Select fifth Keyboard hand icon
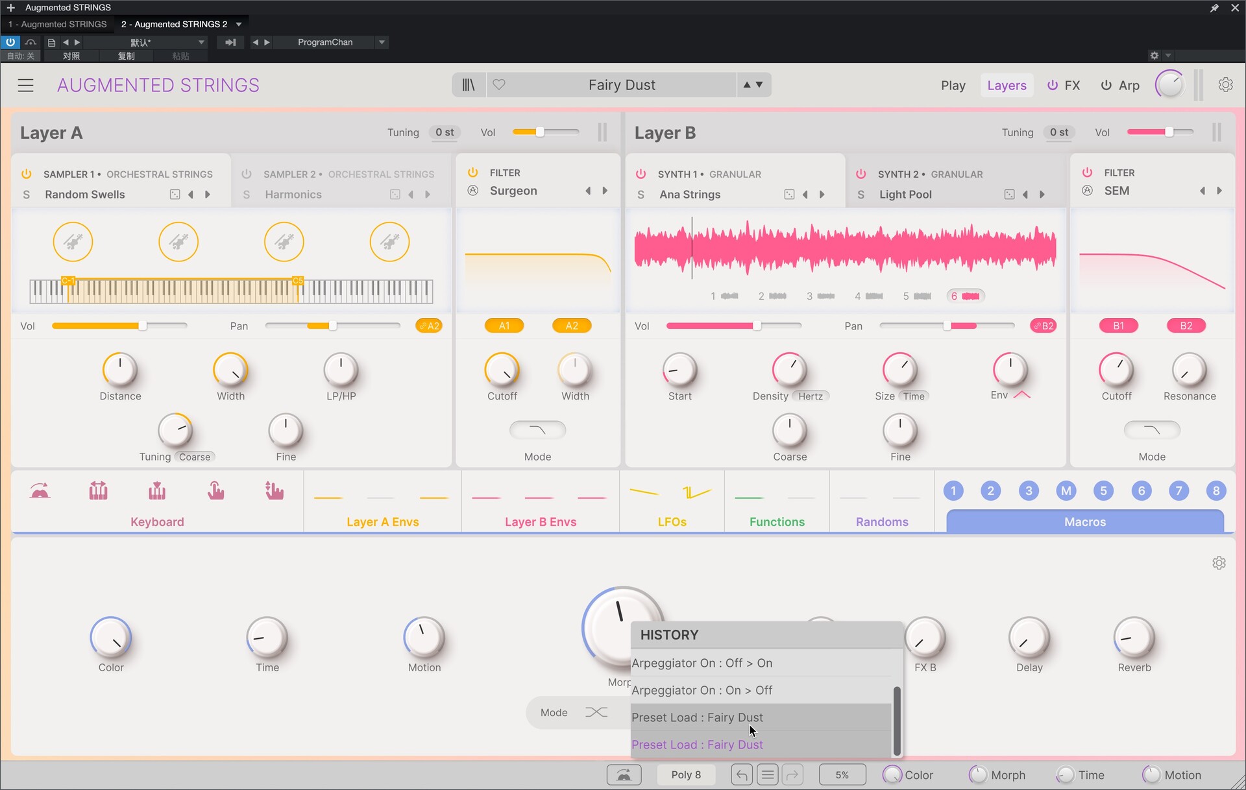 pyautogui.click(x=274, y=491)
